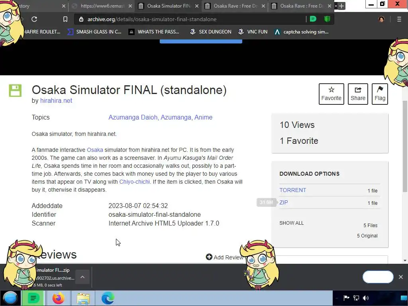Switch to the Osaka Simulator FINAL tab
The width and height of the screenshot is (408, 306).
(168, 6)
